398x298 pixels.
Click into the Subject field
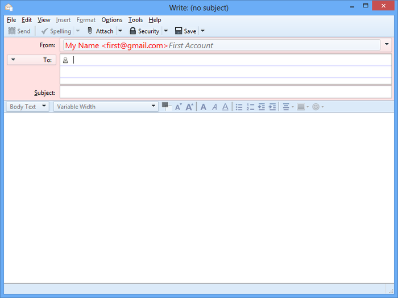point(226,92)
